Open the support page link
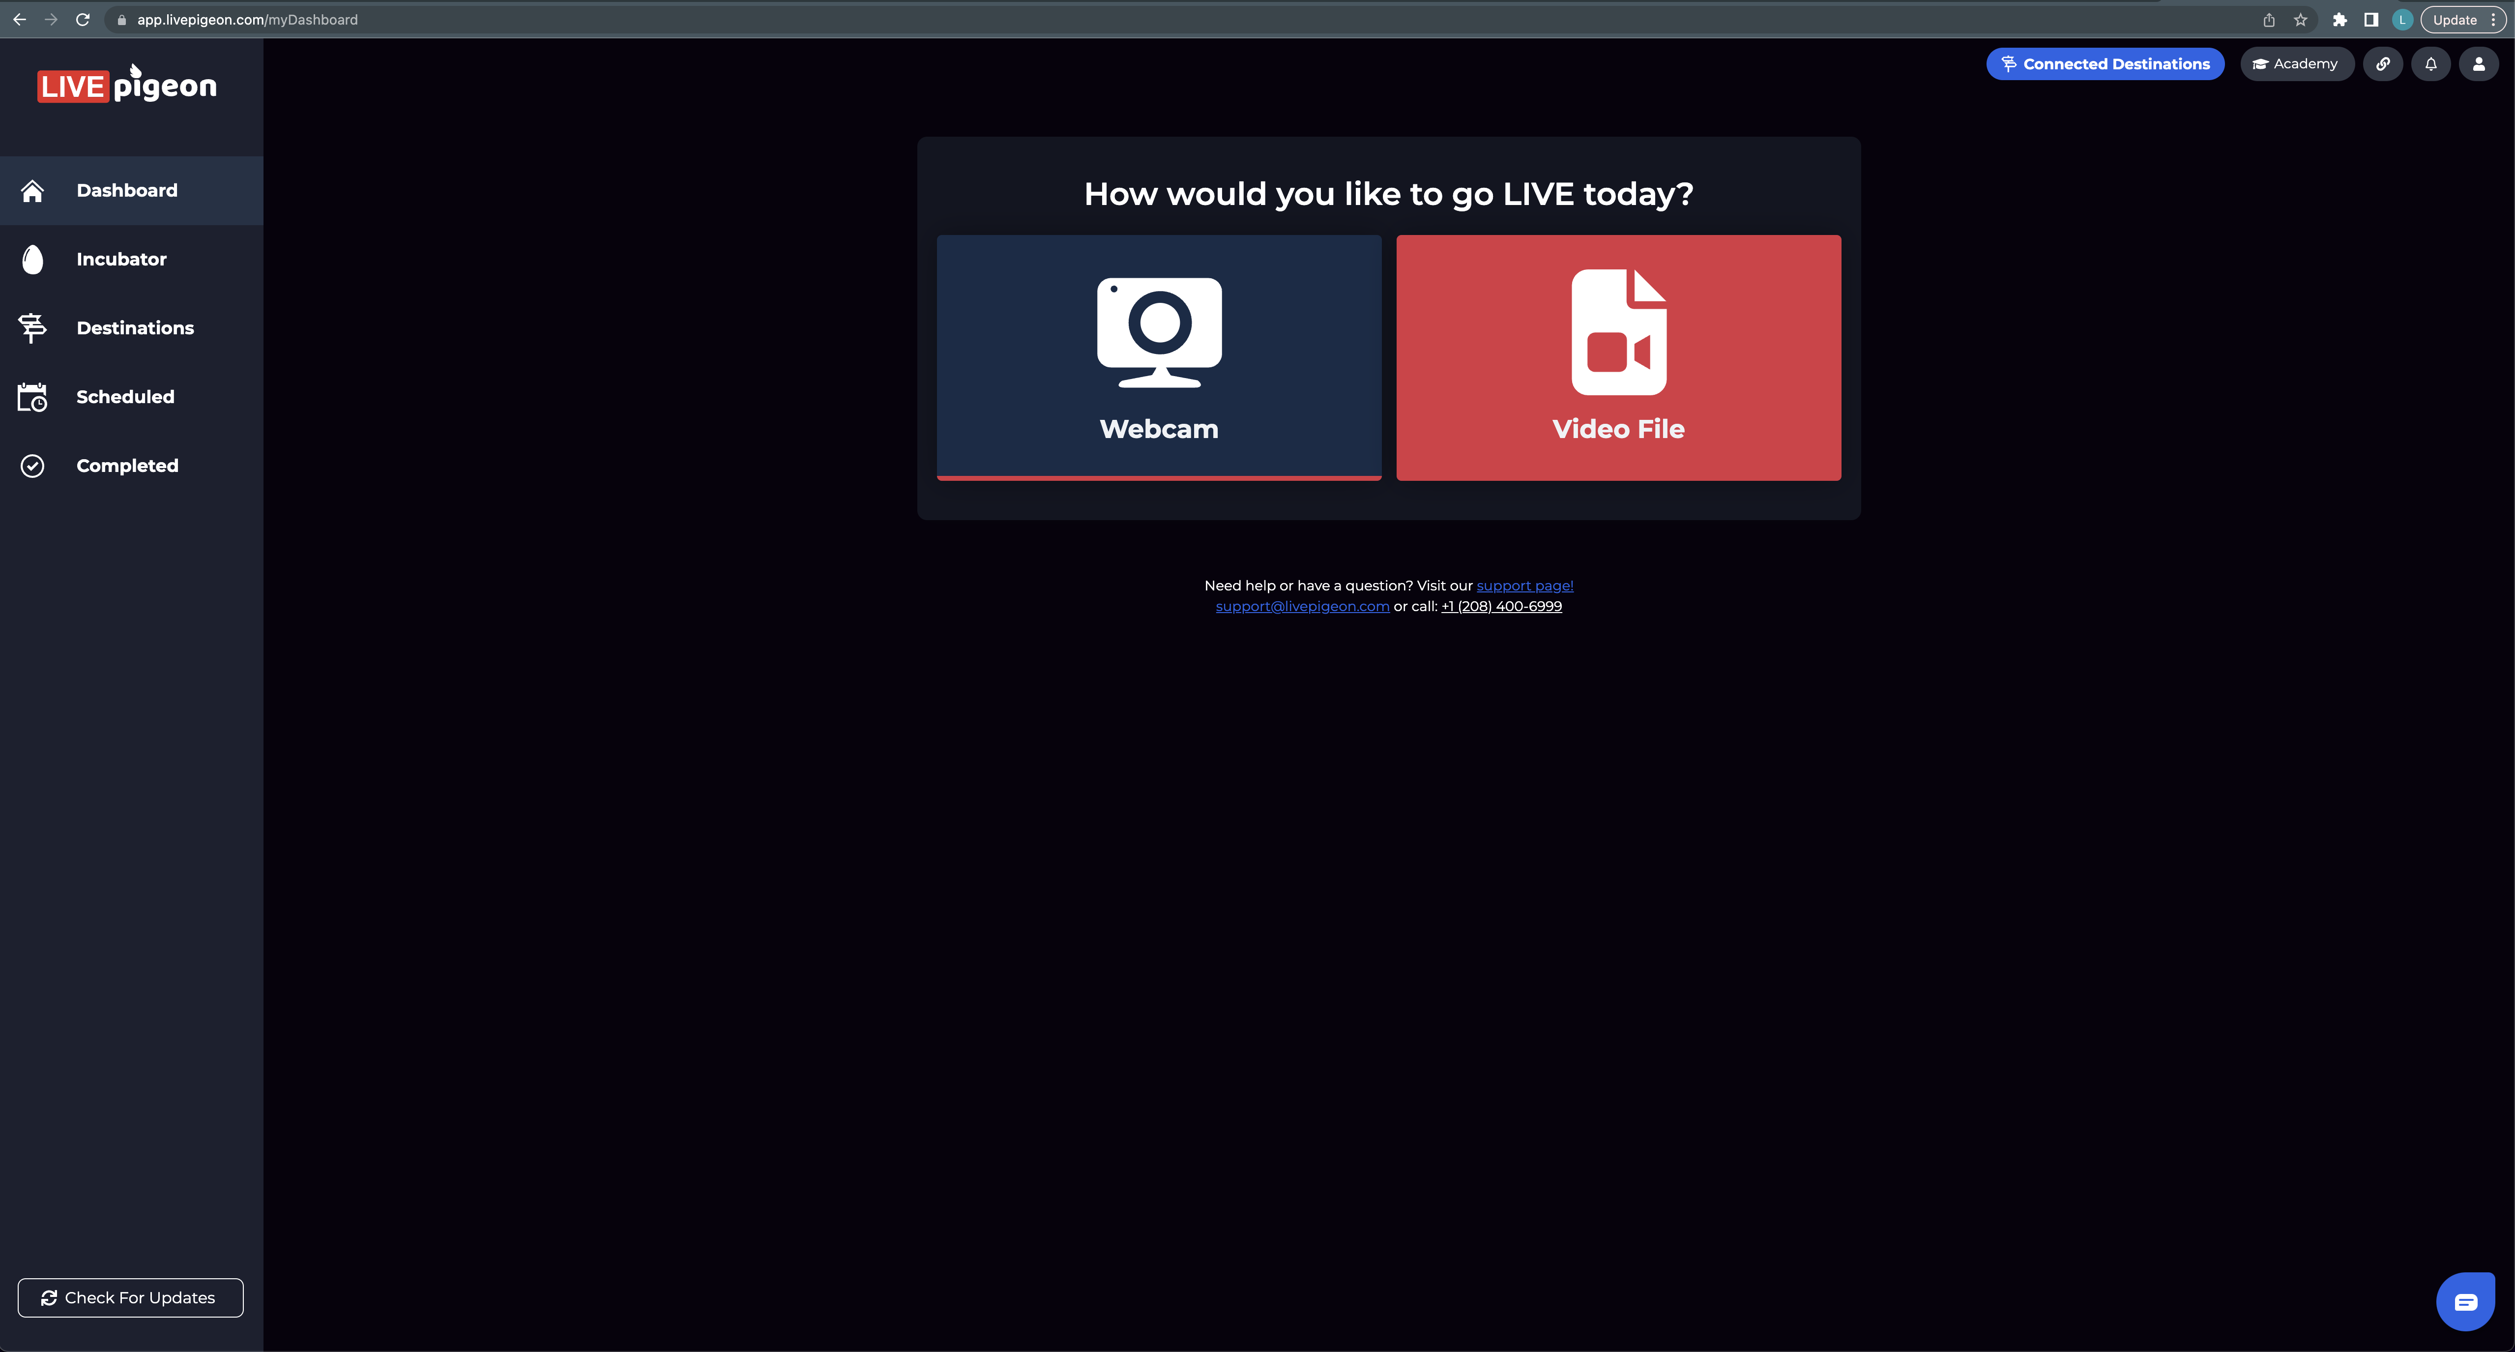 coord(1524,586)
